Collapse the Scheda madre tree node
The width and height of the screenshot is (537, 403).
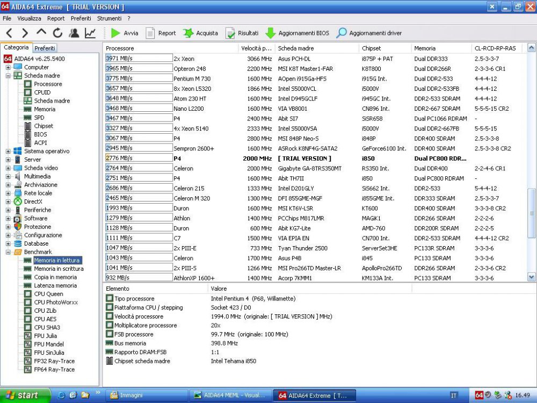pos(9,75)
